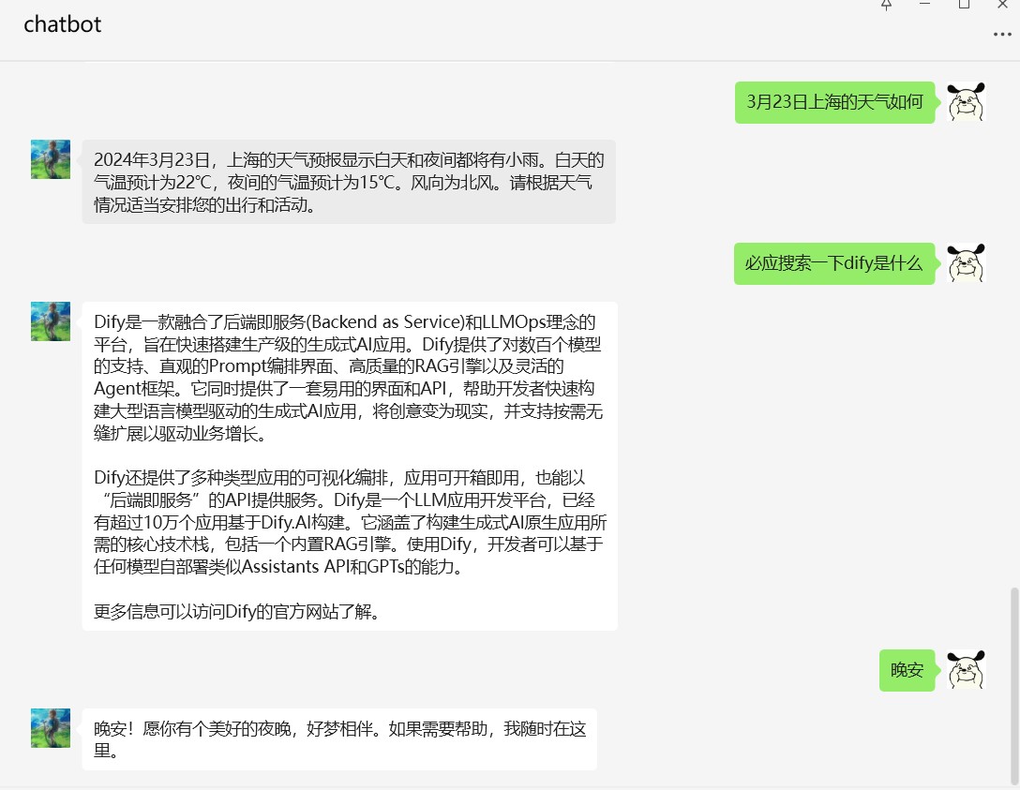
Task: Click bot avatar beside the goodnight reply
Action: point(51,728)
